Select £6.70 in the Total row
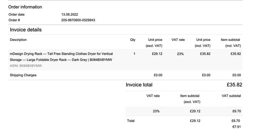256x137 pixels. (236, 121)
